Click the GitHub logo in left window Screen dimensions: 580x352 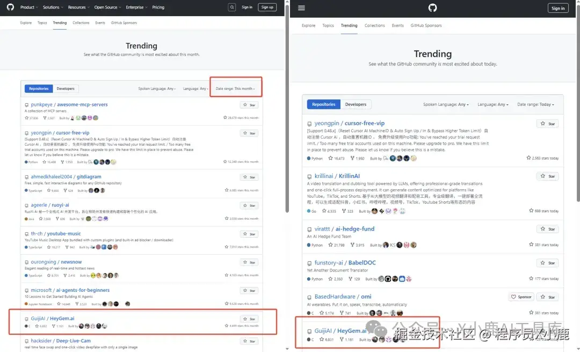click(10, 7)
